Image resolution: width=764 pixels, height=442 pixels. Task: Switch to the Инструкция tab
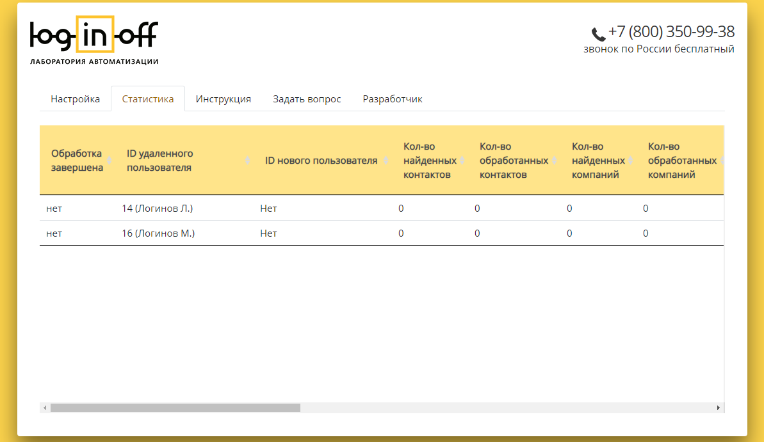coord(223,99)
